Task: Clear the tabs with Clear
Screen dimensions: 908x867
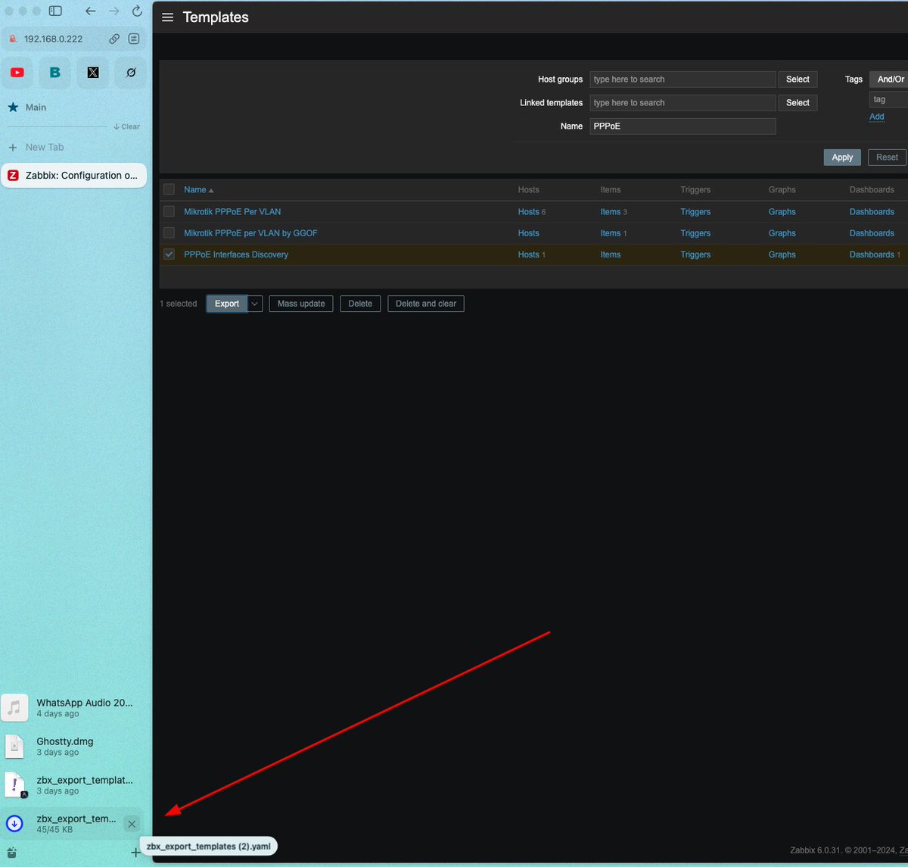Action: [126, 126]
